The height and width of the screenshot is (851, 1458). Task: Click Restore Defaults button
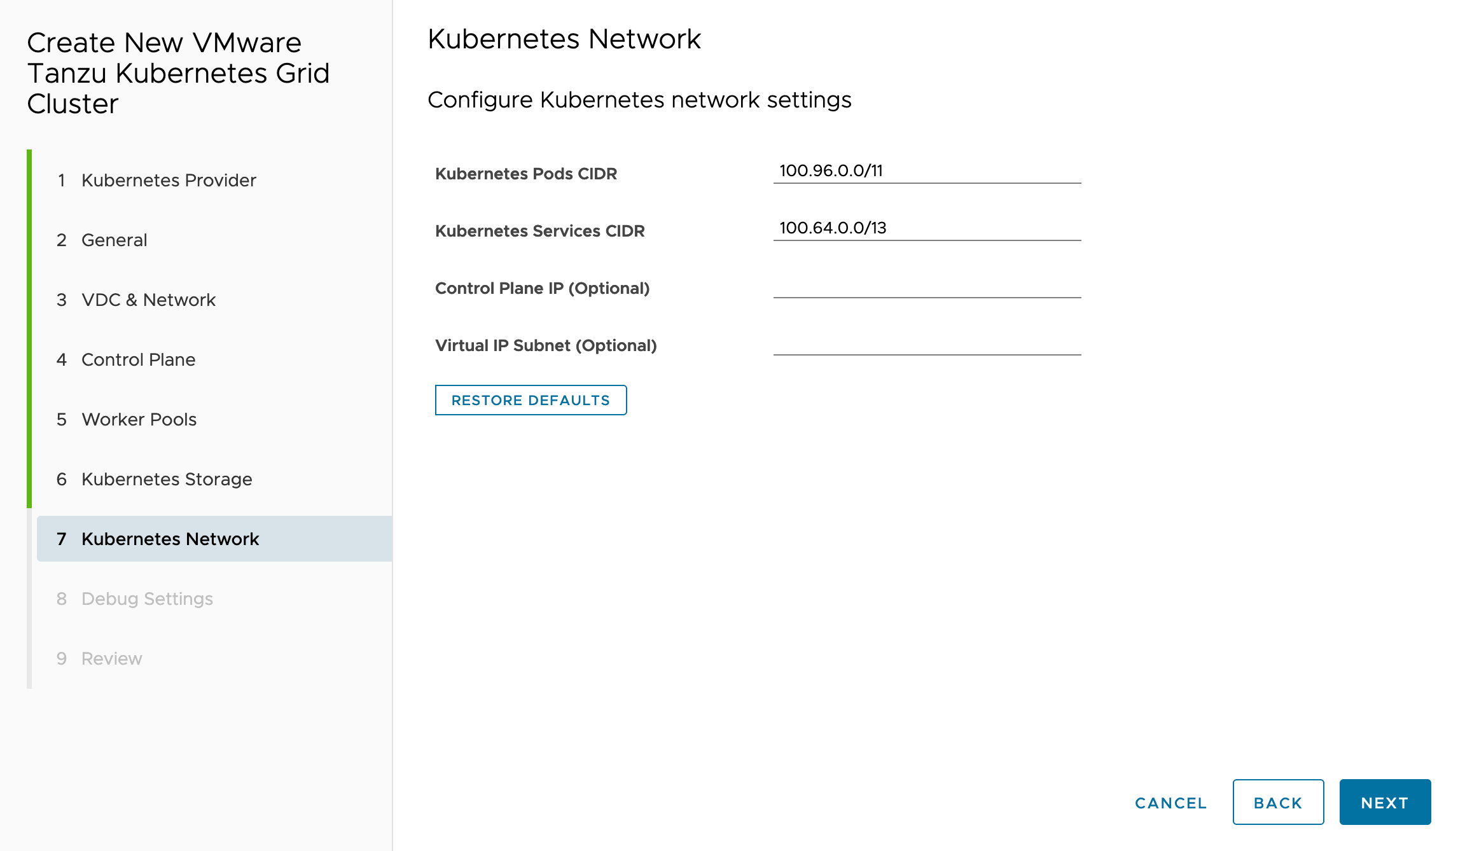pos(531,400)
